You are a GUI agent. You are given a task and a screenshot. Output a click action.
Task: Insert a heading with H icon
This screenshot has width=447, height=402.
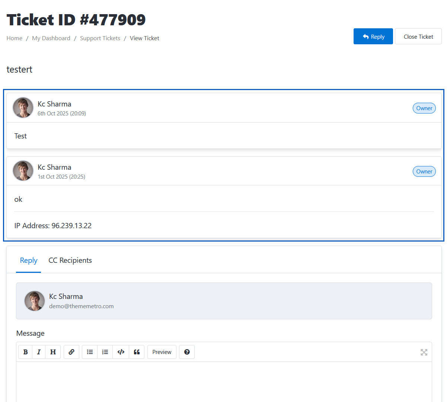[x=53, y=352]
